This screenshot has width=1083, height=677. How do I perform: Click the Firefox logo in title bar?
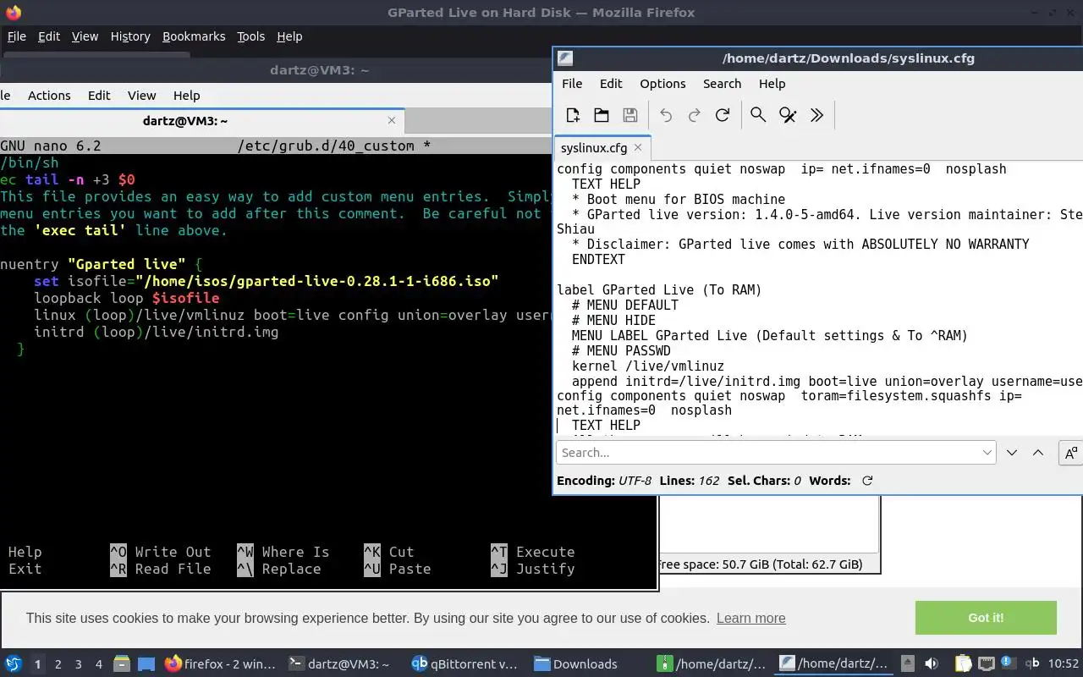(x=13, y=13)
